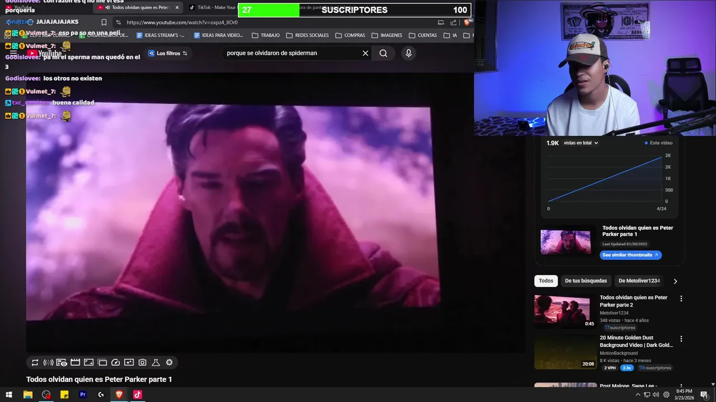Viewport: 716px width, 402px height.
Task: Click the Windows Start button
Action: [9, 394]
